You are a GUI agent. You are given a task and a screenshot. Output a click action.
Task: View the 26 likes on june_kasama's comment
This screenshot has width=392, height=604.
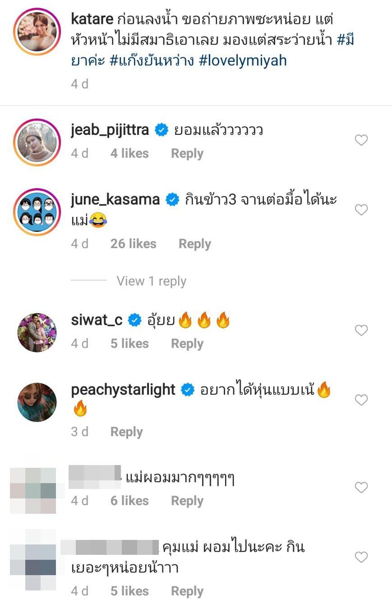[x=134, y=244]
